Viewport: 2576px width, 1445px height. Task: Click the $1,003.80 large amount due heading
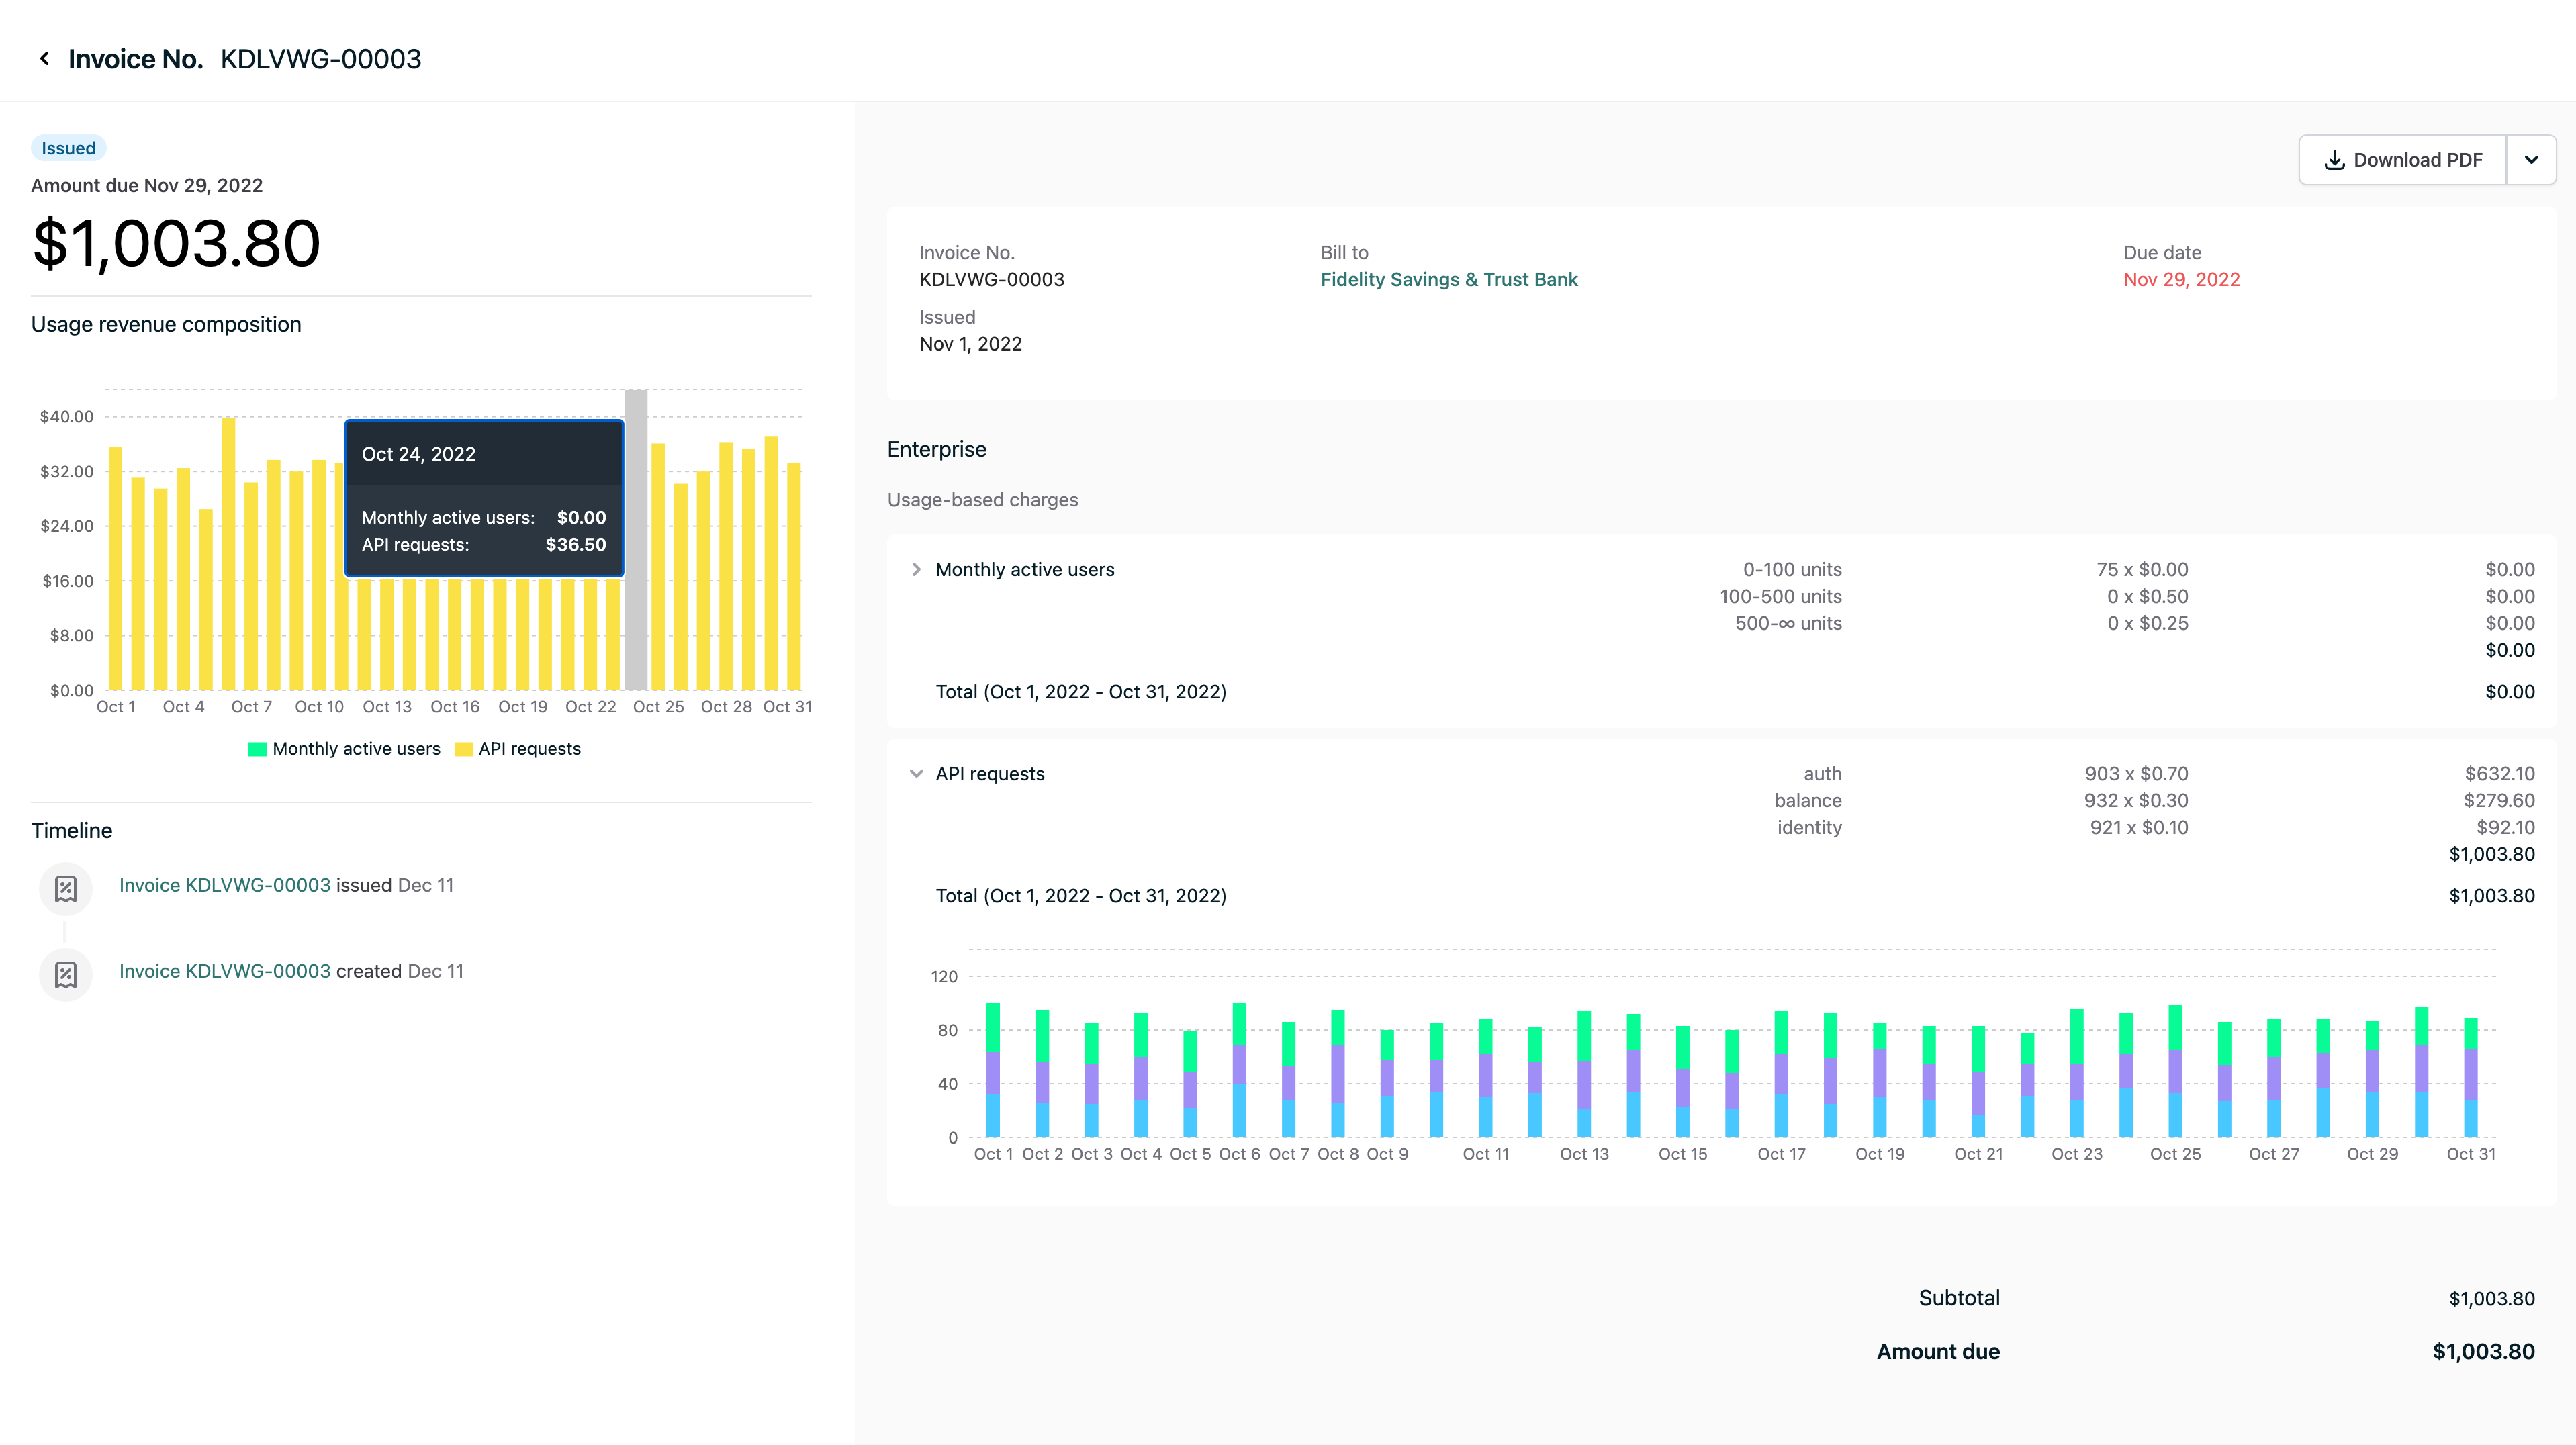(x=176, y=243)
